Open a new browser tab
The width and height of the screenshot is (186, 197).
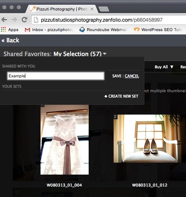[104, 9]
